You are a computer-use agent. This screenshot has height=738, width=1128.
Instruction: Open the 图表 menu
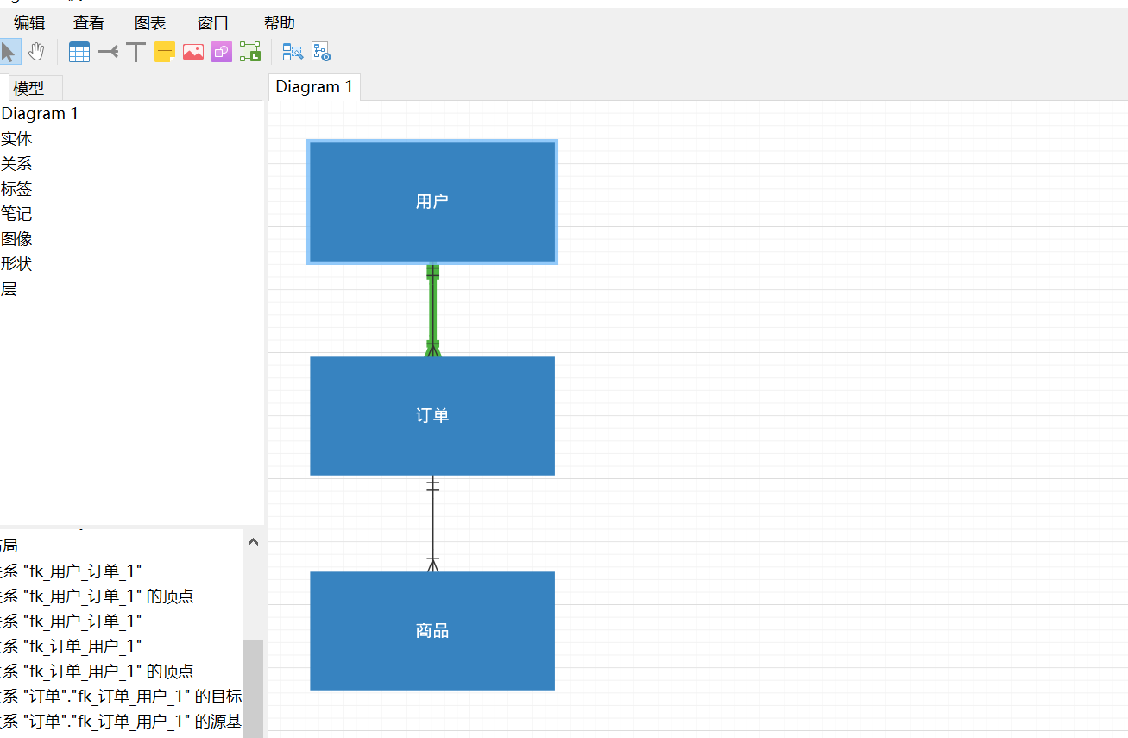pyautogui.click(x=150, y=23)
